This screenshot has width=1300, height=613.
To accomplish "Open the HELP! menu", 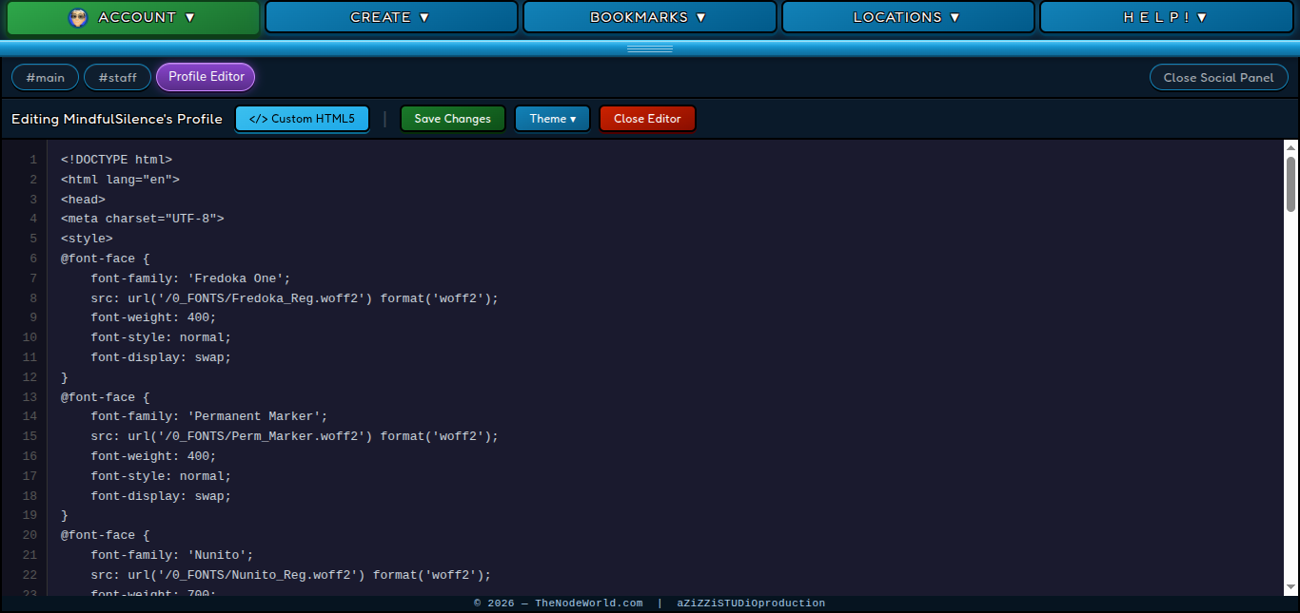I will click(x=1166, y=18).
